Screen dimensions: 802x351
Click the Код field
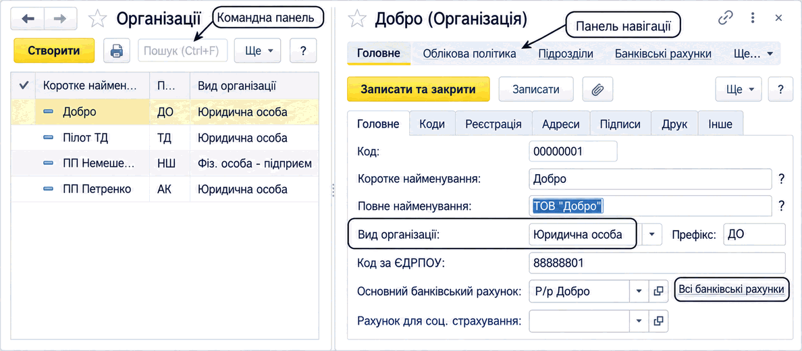point(573,151)
